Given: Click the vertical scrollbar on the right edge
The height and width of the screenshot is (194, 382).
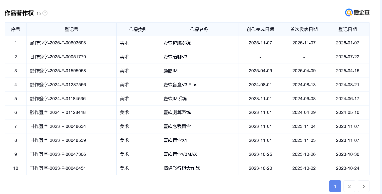Looking at the screenshot, I should click(381, 97).
